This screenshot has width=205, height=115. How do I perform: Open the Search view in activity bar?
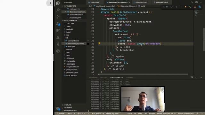coord(58,10)
